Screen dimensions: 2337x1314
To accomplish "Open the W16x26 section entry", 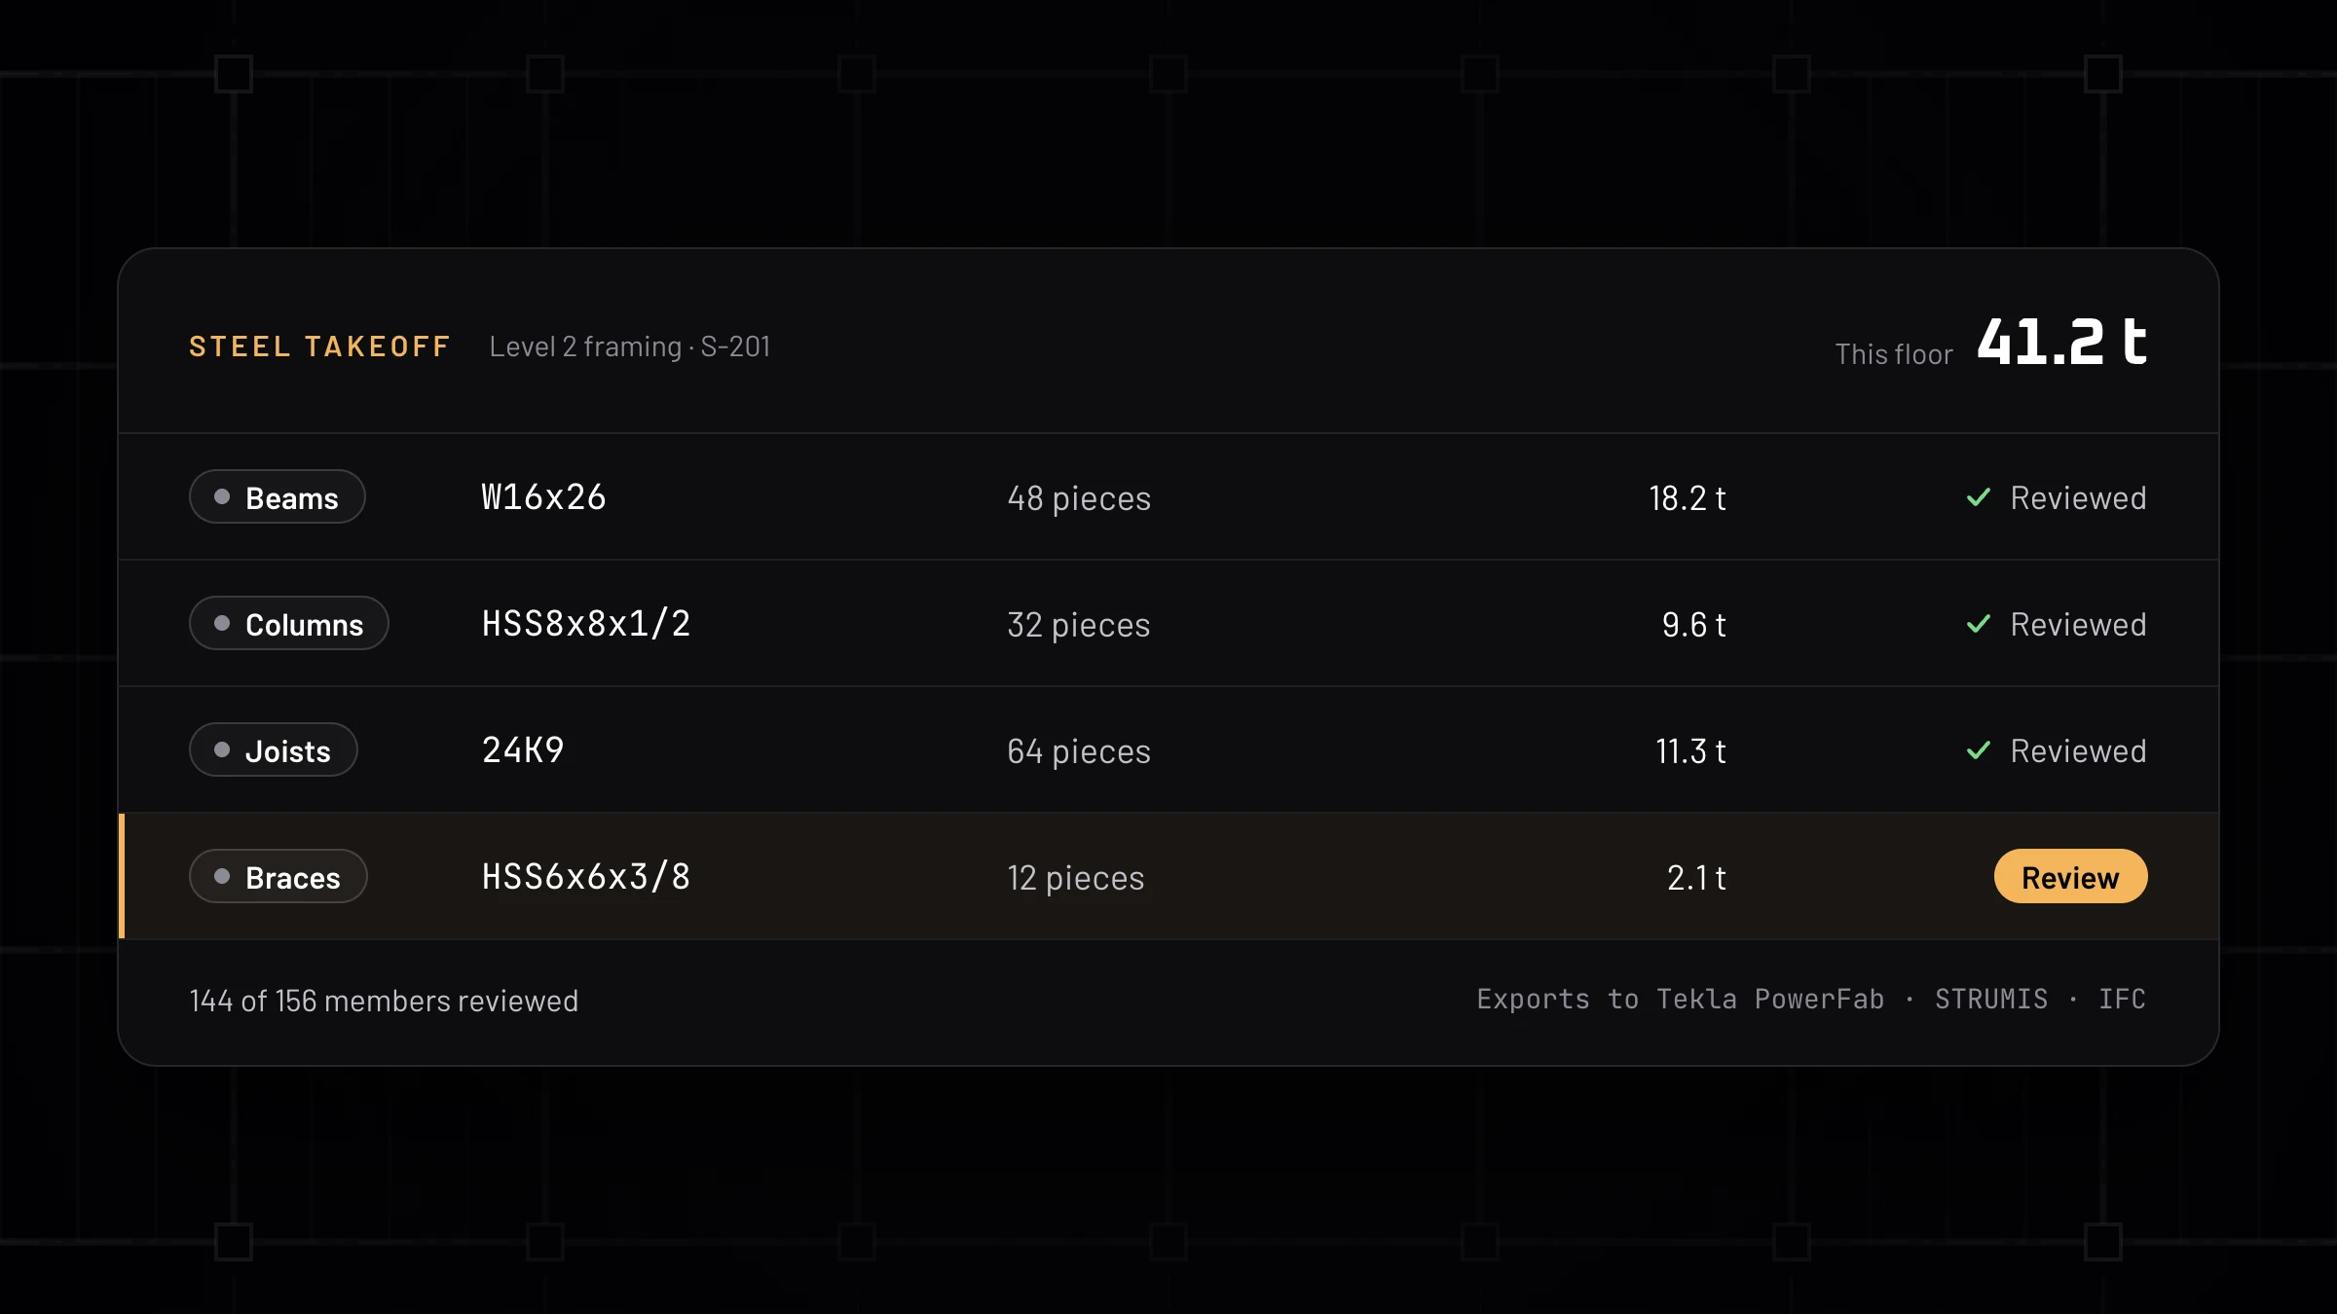I will pos(543,497).
